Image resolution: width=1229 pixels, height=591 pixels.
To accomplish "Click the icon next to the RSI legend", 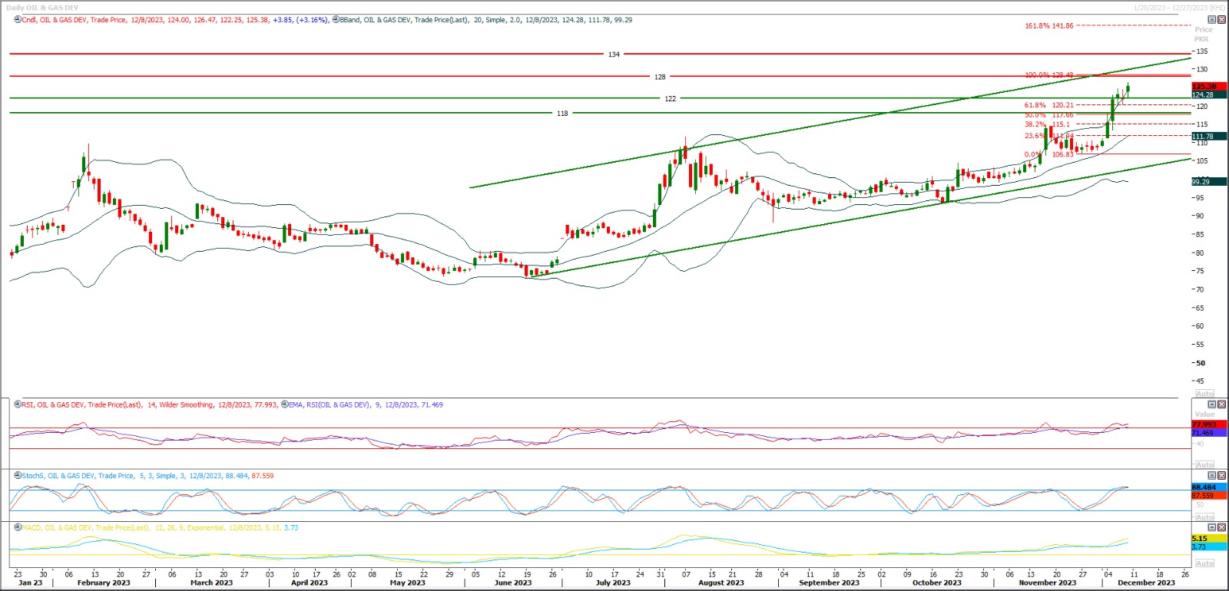I will [18, 404].
